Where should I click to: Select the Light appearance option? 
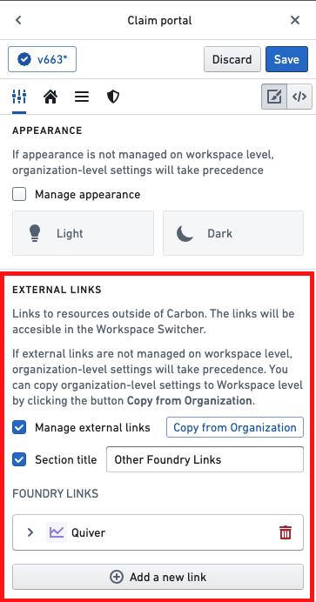[x=83, y=233]
